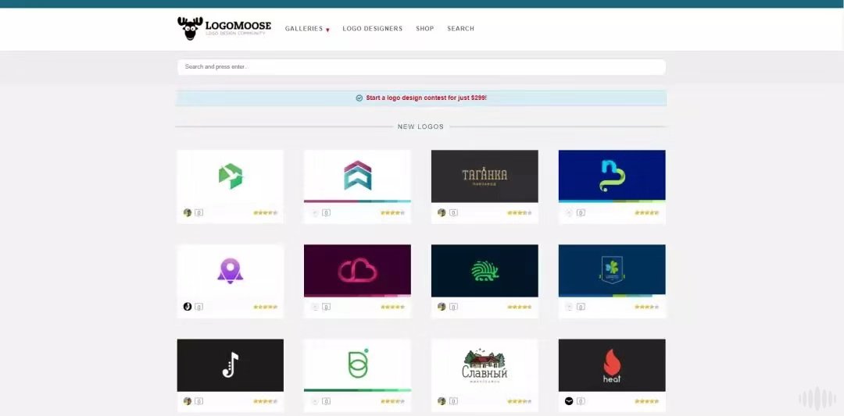Click the LogoMoose moose head logo
This screenshot has height=416, width=844.
190,28
